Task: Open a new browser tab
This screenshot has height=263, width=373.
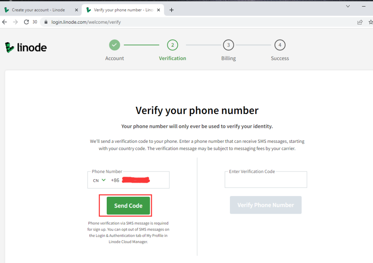Action: tap(172, 10)
